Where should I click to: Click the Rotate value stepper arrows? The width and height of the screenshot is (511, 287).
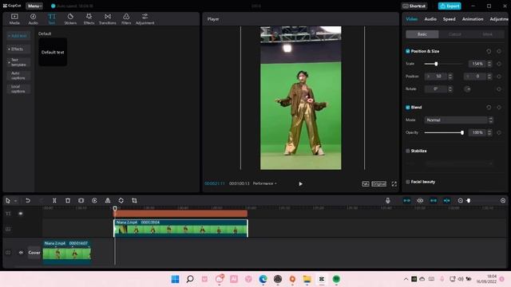450,88
